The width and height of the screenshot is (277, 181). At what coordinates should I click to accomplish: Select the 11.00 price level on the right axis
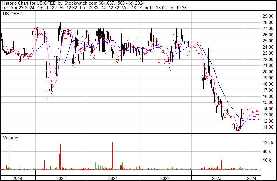click(x=268, y=127)
